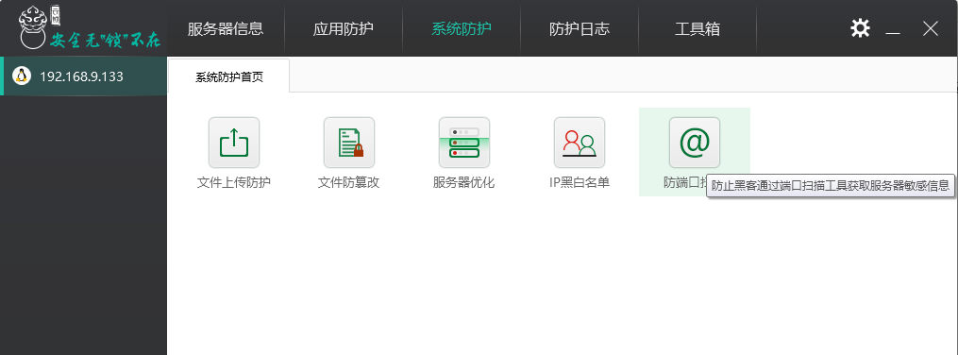958x355 pixels.
Task: Open settings via the gear icon
Action: click(x=860, y=28)
